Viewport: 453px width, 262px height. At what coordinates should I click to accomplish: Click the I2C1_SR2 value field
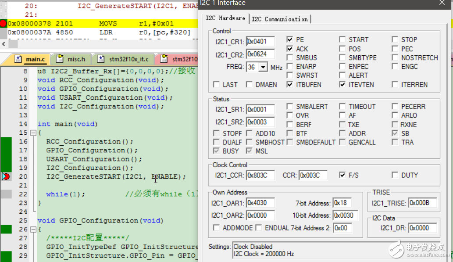[260, 122]
